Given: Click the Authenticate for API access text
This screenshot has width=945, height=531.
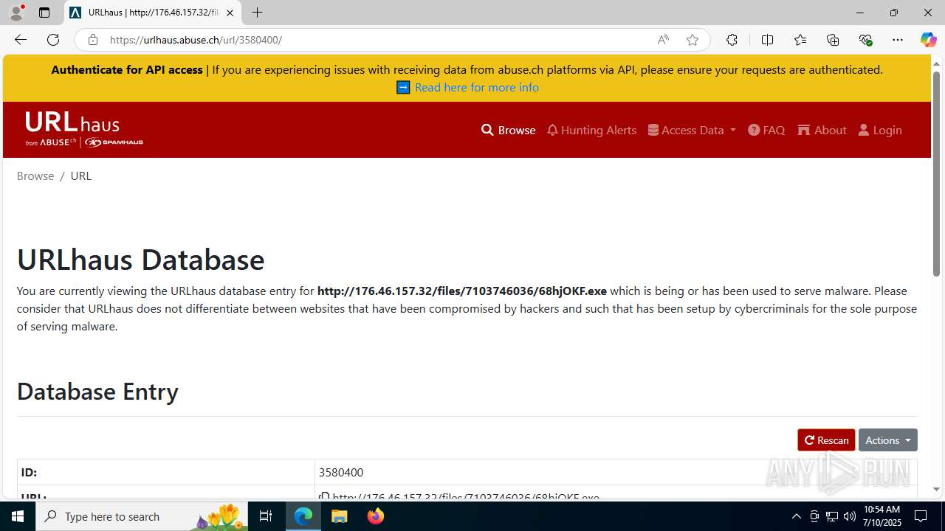Looking at the screenshot, I should coord(127,69).
